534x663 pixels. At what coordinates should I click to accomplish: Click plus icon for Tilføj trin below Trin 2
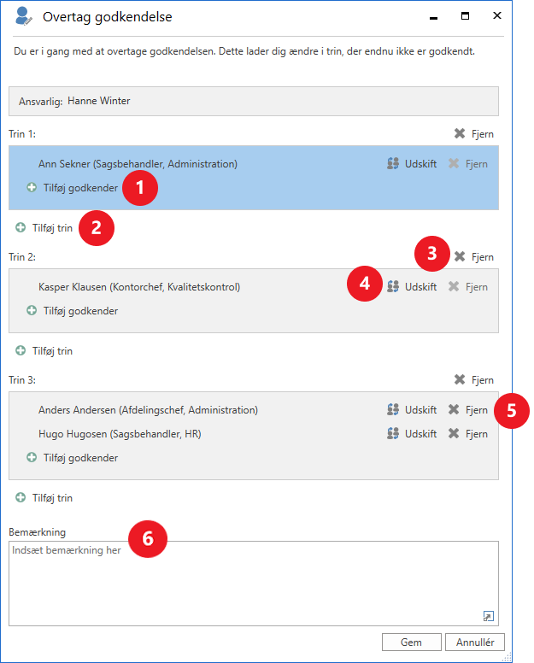click(x=21, y=350)
